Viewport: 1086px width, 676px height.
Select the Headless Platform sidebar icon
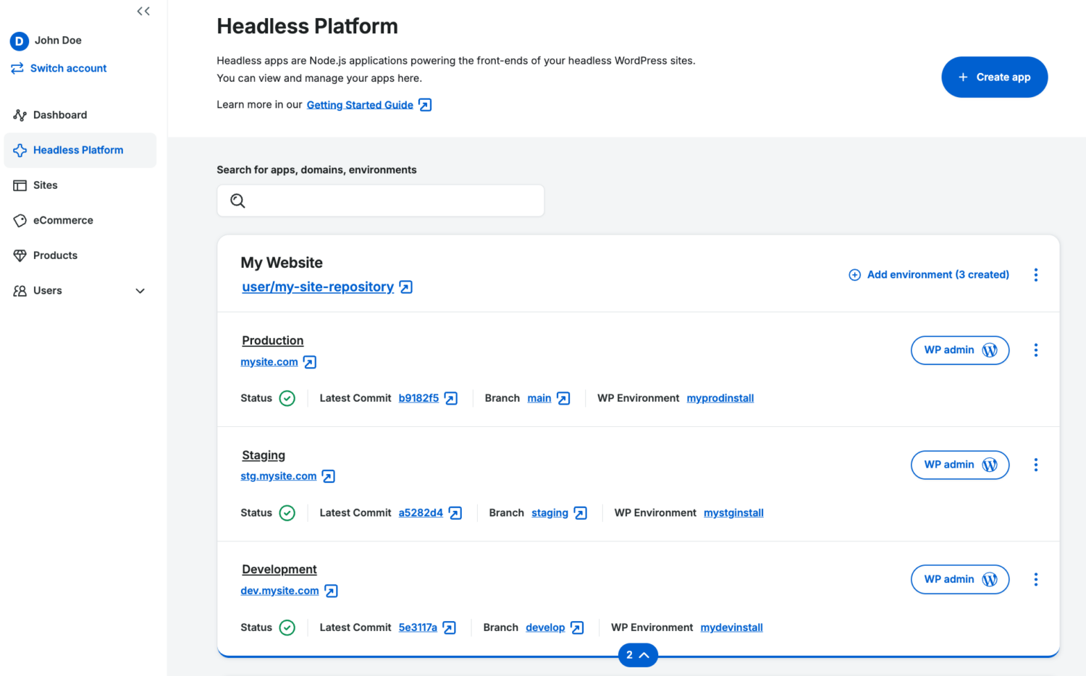[19, 150]
